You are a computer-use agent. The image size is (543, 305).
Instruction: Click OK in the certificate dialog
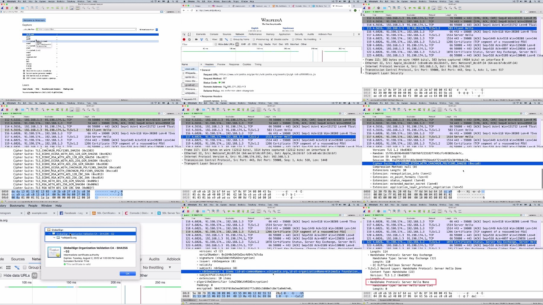128,274
